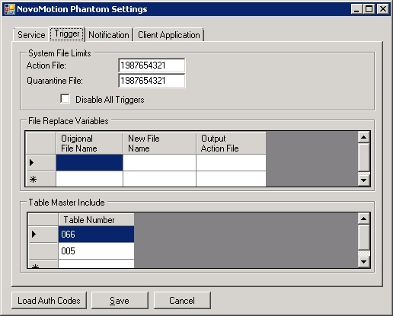Image resolution: width=393 pixels, height=316 pixels.
Task: Minimize the Phantom Settings window
Action: 356,9
